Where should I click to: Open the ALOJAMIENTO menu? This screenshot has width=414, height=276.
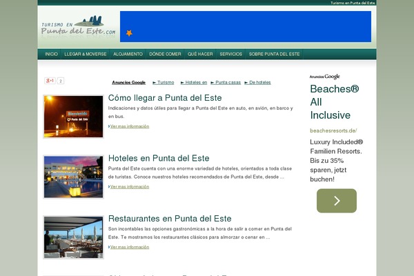point(128,54)
